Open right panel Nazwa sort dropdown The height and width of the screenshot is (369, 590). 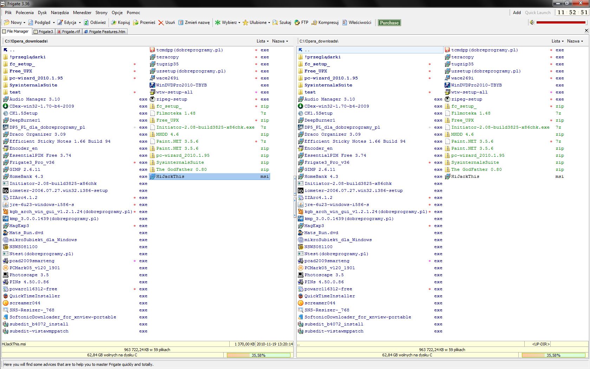[575, 41]
